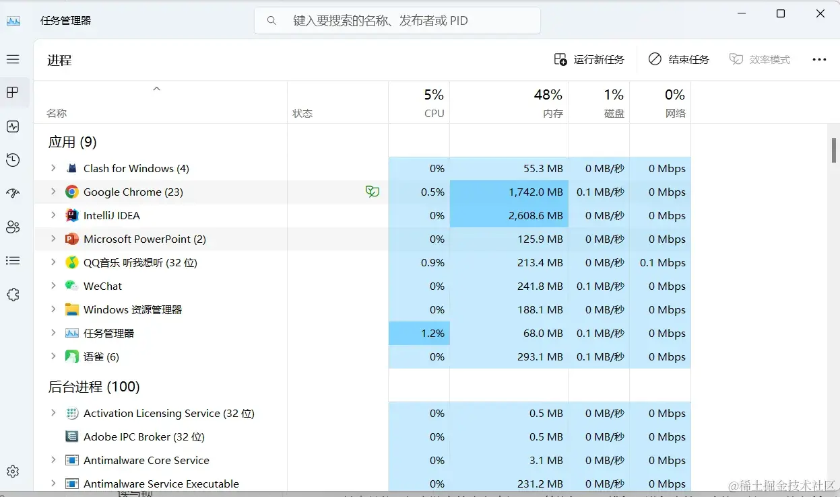Click the Activation Licensing Service icon
Screen dimensions: 840x497
click(72, 413)
